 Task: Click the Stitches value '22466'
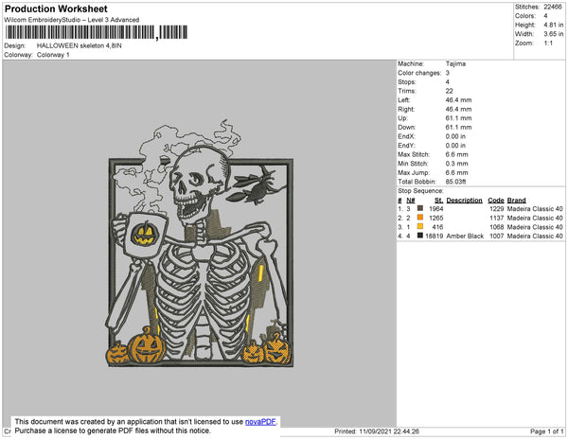(x=553, y=7)
